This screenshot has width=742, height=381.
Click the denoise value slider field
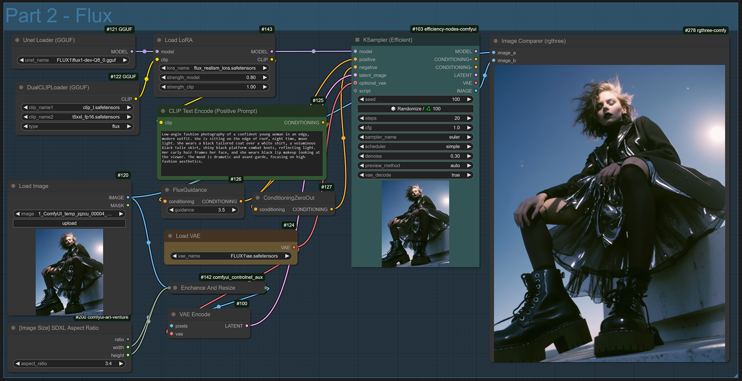[415, 156]
